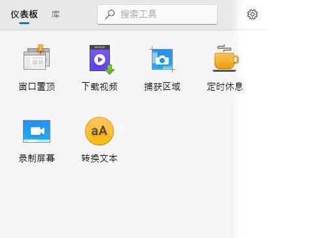
Task: Launch the 录制屏幕 screen recorder icon
Action: tap(37, 131)
